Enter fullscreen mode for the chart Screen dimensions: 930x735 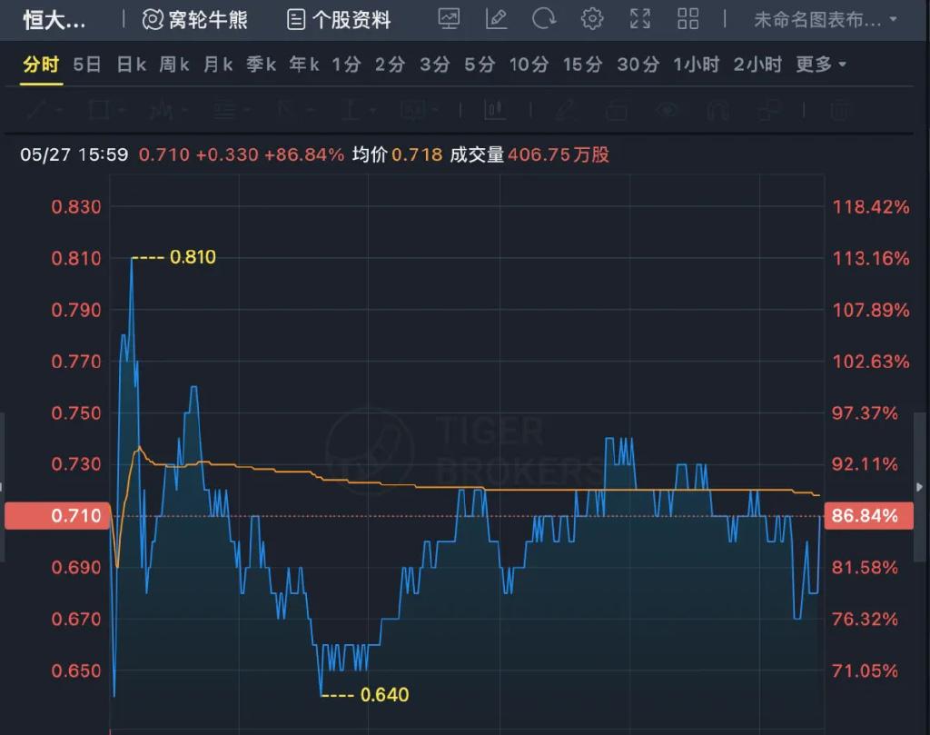point(640,19)
